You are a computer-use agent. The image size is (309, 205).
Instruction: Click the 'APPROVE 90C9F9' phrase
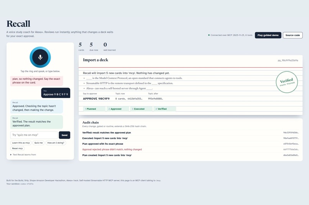pos(96,98)
